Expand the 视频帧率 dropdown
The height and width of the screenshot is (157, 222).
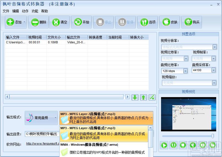(x=213, y=58)
